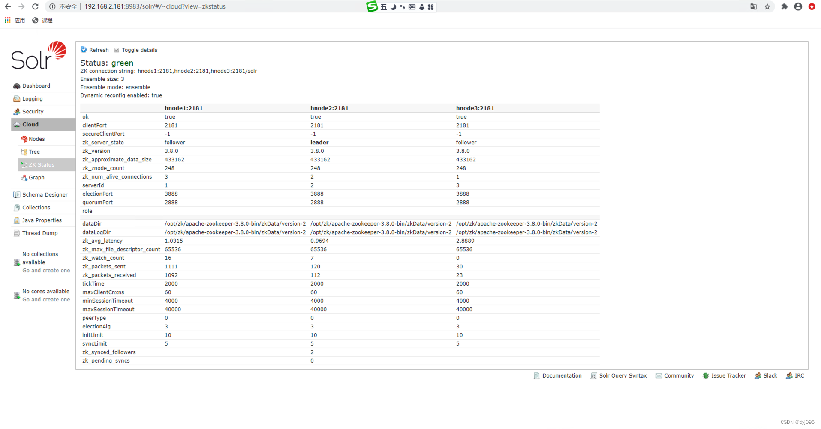The width and height of the screenshot is (821, 429).
Task: Open the Thread Dump icon
Action: pyautogui.click(x=17, y=233)
